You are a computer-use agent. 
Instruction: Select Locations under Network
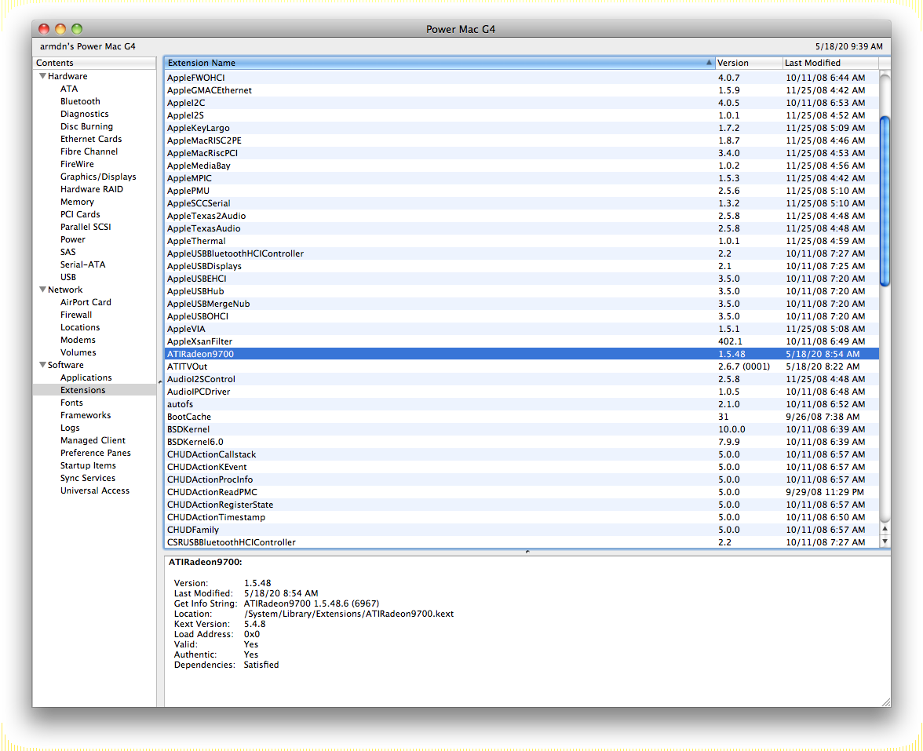[x=80, y=327]
